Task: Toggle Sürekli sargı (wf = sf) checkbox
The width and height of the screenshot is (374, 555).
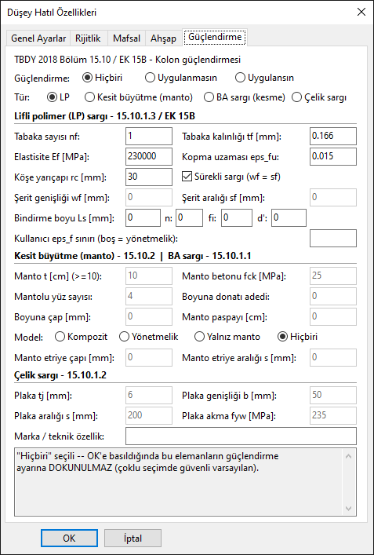Action: (x=231, y=177)
